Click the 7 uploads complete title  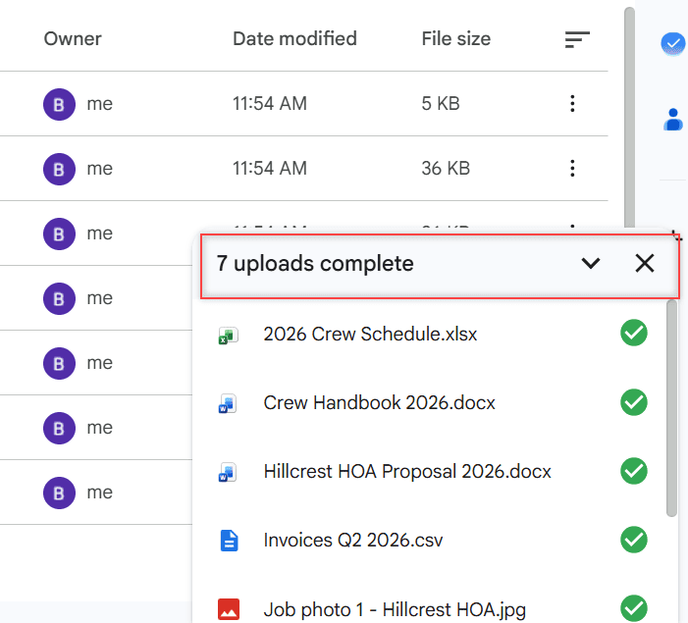tap(315, 264)
